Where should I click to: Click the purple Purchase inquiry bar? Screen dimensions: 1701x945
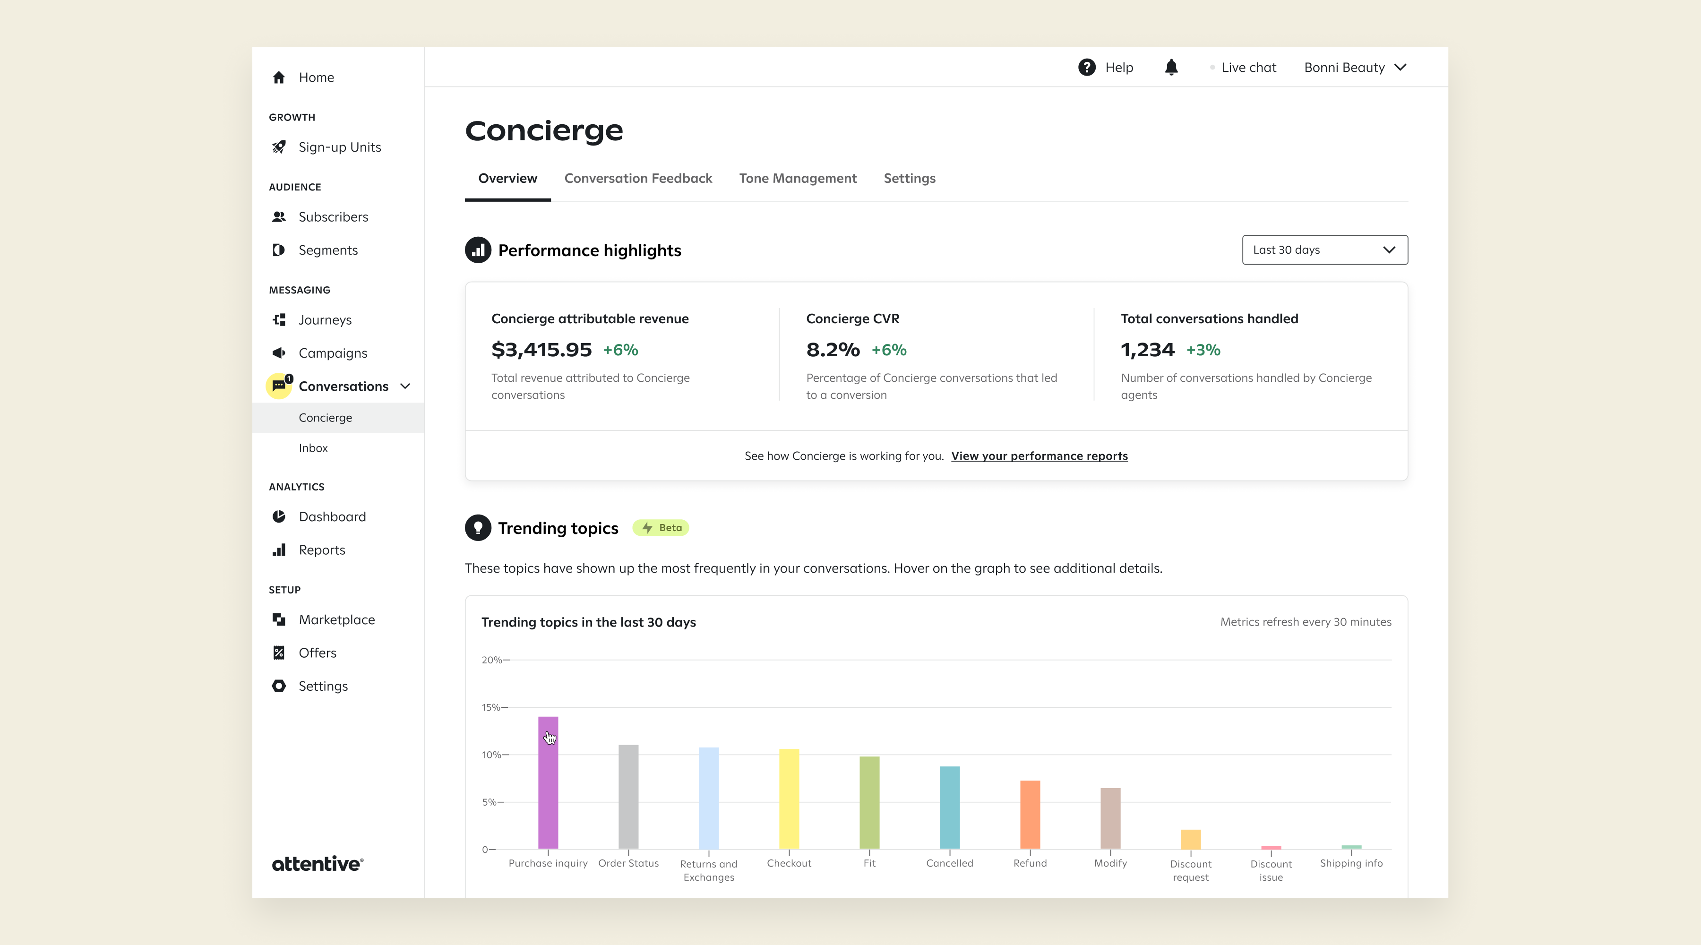click(548, 786)
